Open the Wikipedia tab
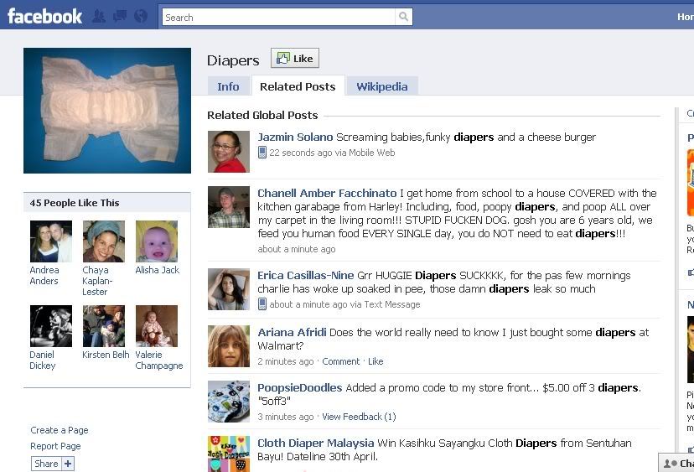The width and height of the screenshot is (694, 472). [x=382, y=86]
